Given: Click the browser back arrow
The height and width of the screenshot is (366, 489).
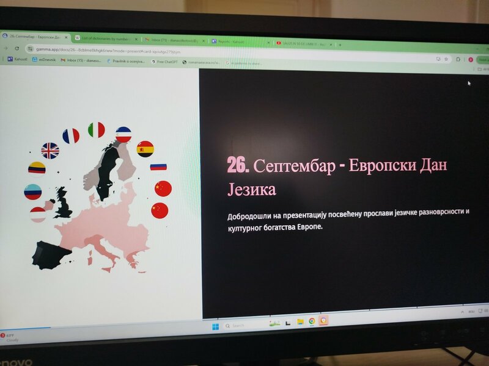Looking at the screenshot, I should tap(6, 48).
